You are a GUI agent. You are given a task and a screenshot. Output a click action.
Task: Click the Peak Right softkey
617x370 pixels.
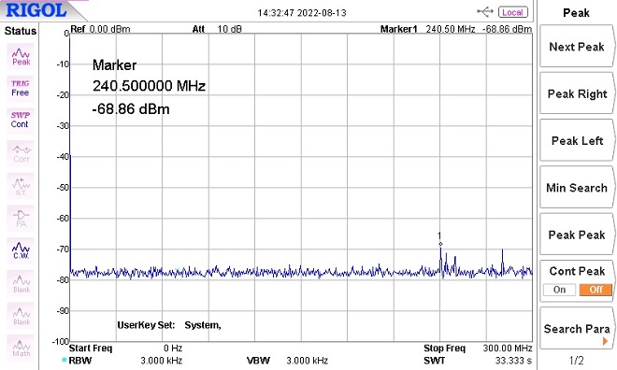(577, 93)
